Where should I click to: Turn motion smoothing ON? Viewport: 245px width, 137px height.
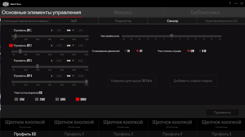click(126, 51)
